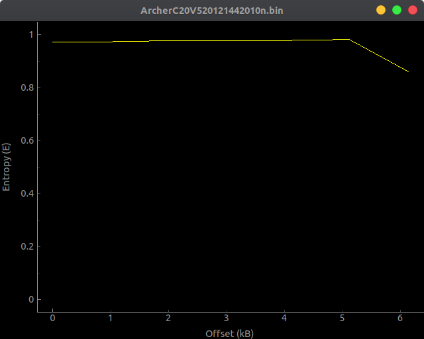Screen dimensions: 424x339
Task: Click the 6 tick on the offset axis
Action: [x=400, y=318]
